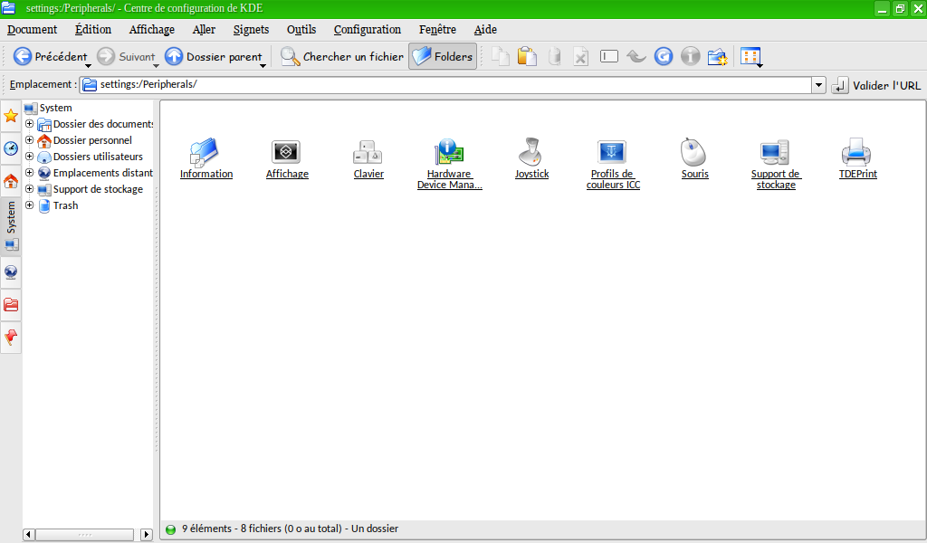Open the Souris mouse settings
Screen dimensions: 927x543
694,152
